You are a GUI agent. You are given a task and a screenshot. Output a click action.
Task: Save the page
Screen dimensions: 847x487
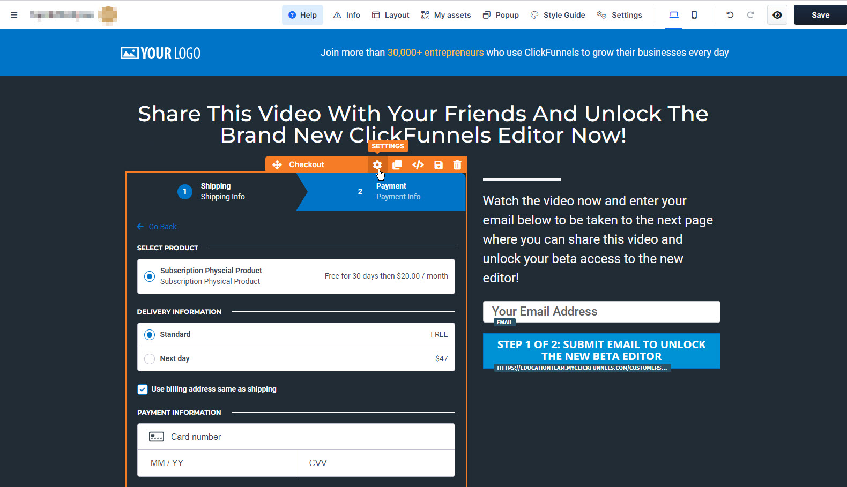pos(820,15)
